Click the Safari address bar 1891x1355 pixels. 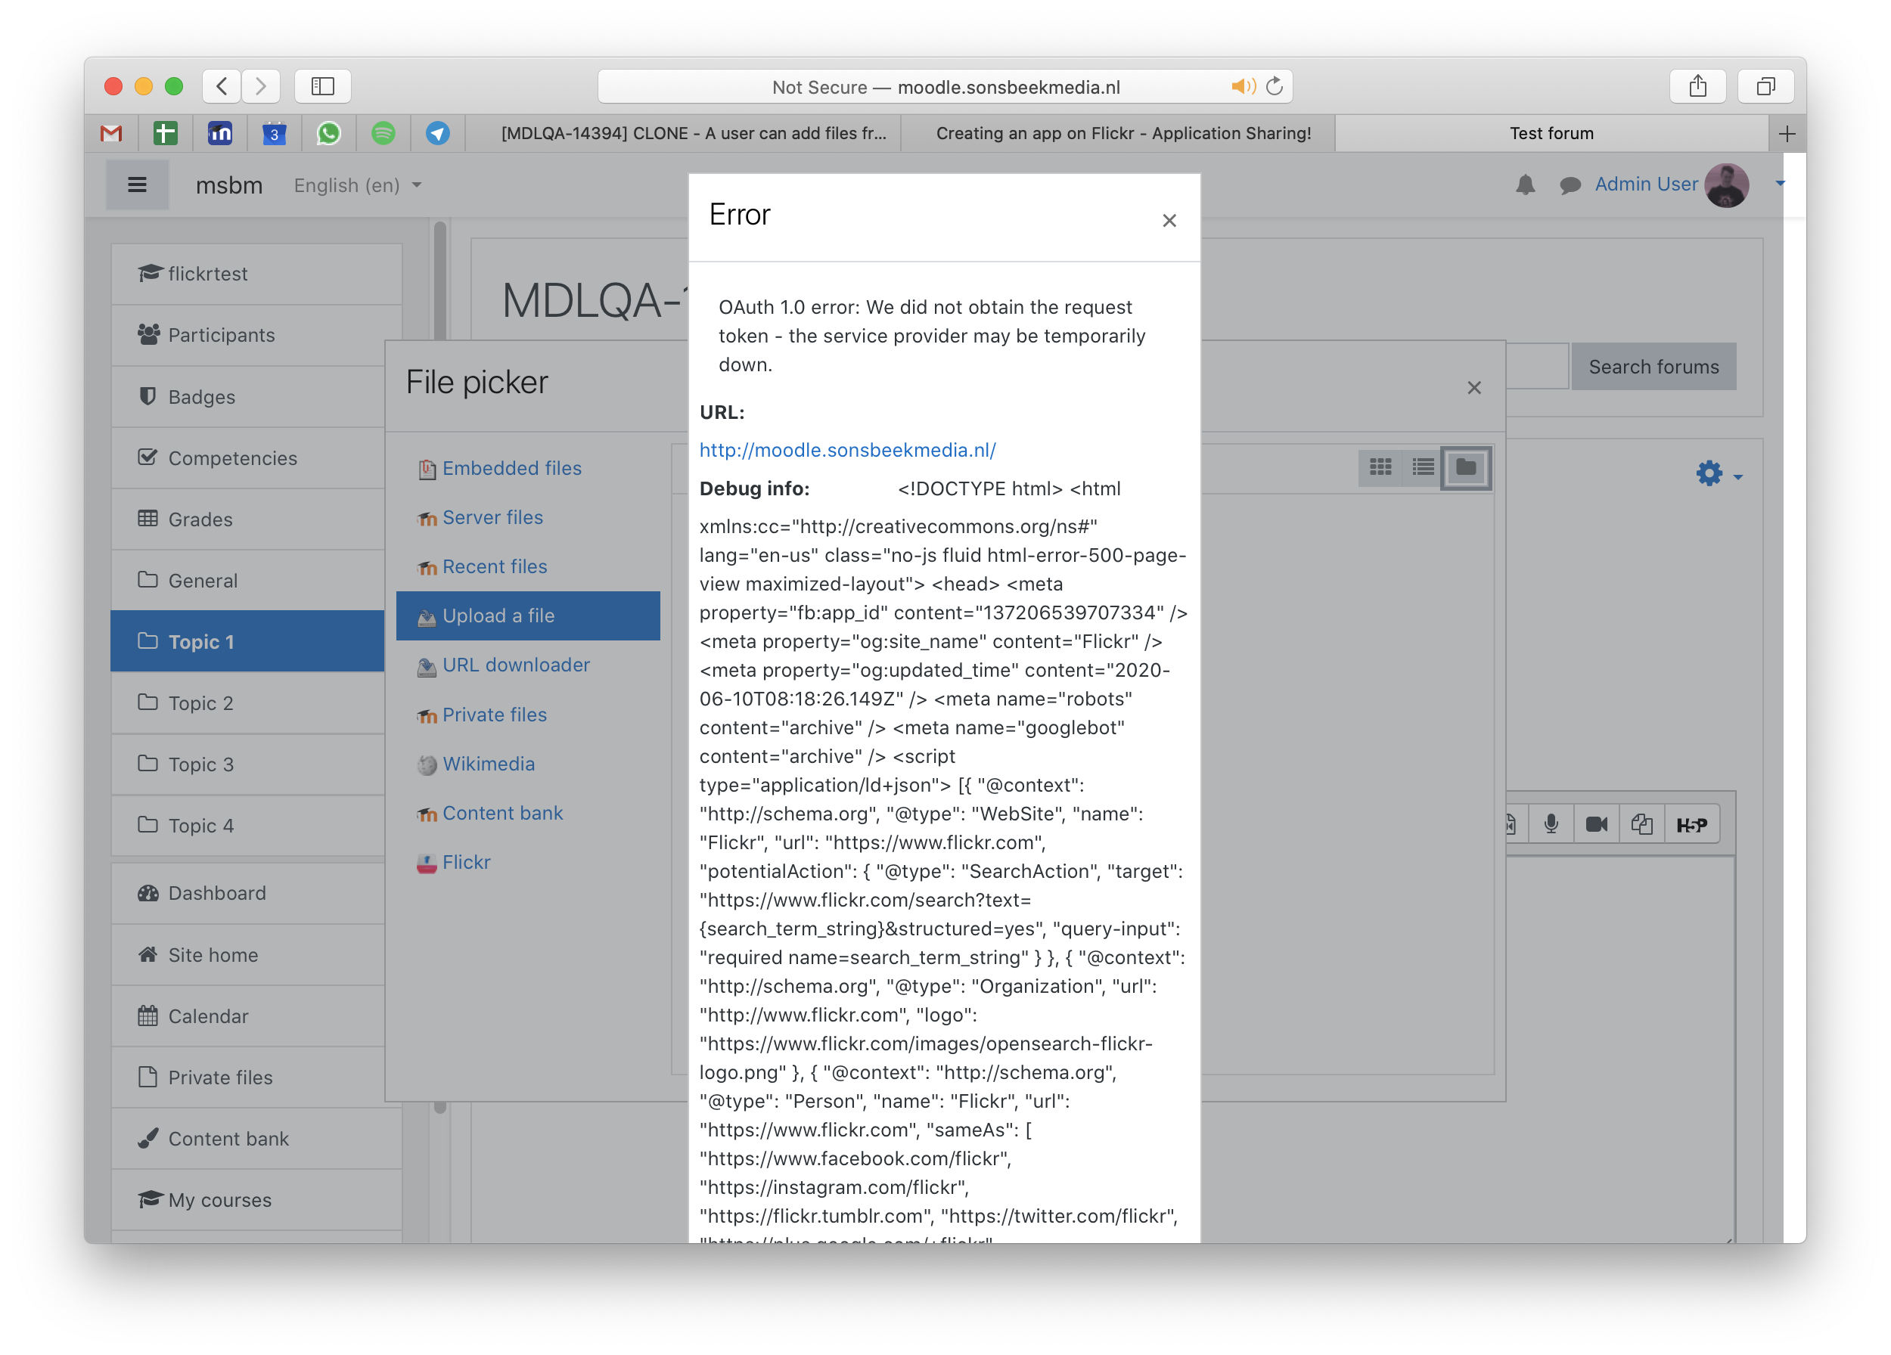[945, 86]
